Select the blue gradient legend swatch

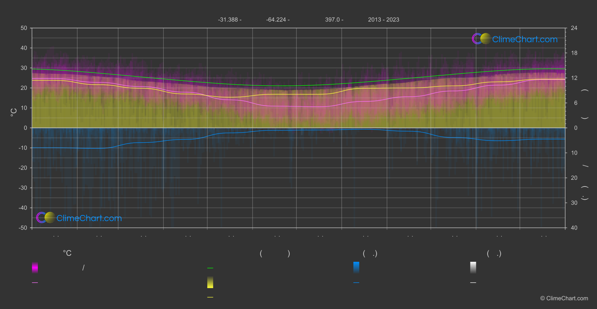356,267
